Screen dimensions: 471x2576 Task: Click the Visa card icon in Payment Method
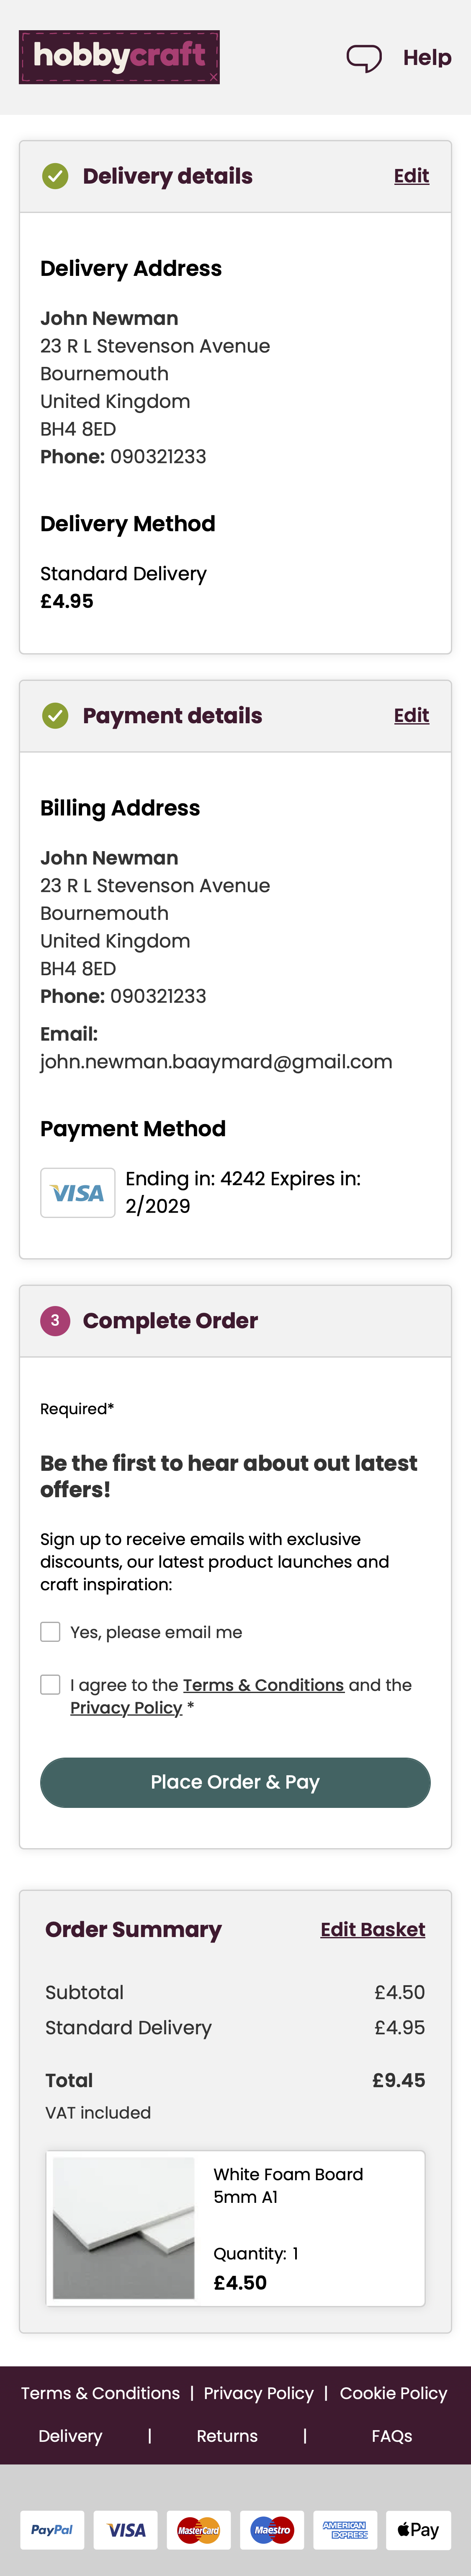point(78,1193)
